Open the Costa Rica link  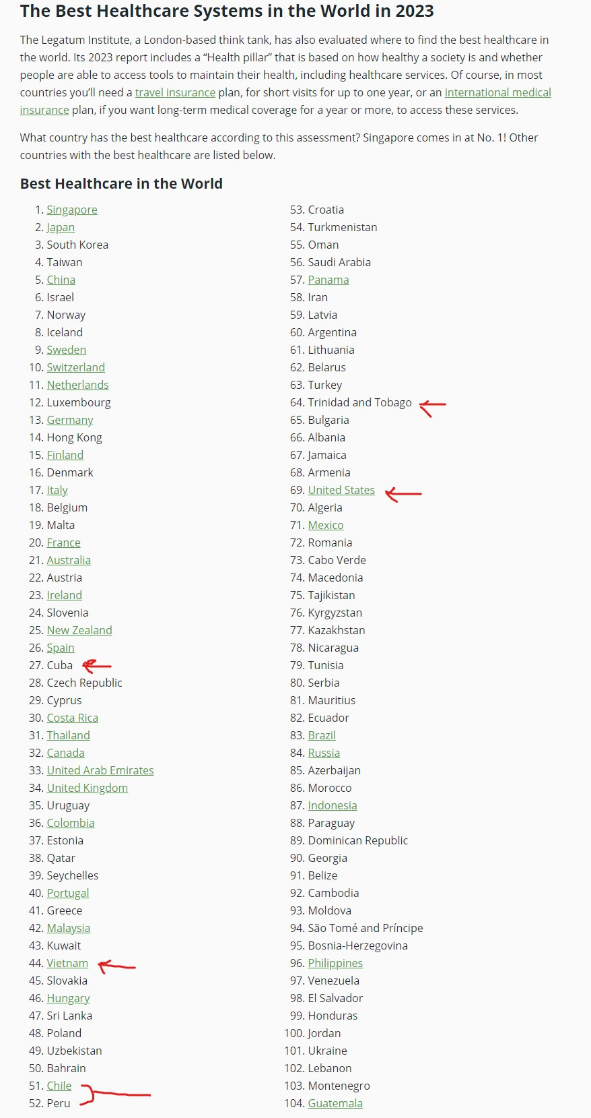(x=72, y=718)
